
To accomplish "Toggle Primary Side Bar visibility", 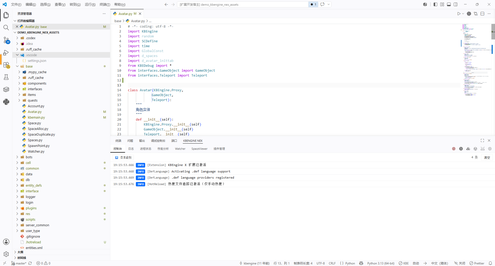I will point(435,4).
